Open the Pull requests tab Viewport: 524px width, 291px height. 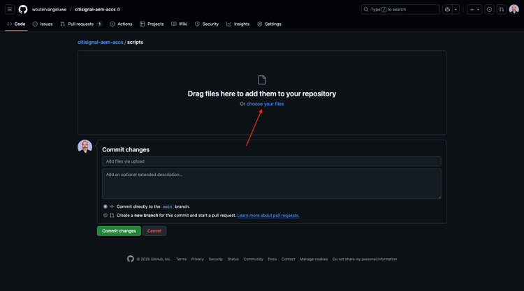coord(81,24)
